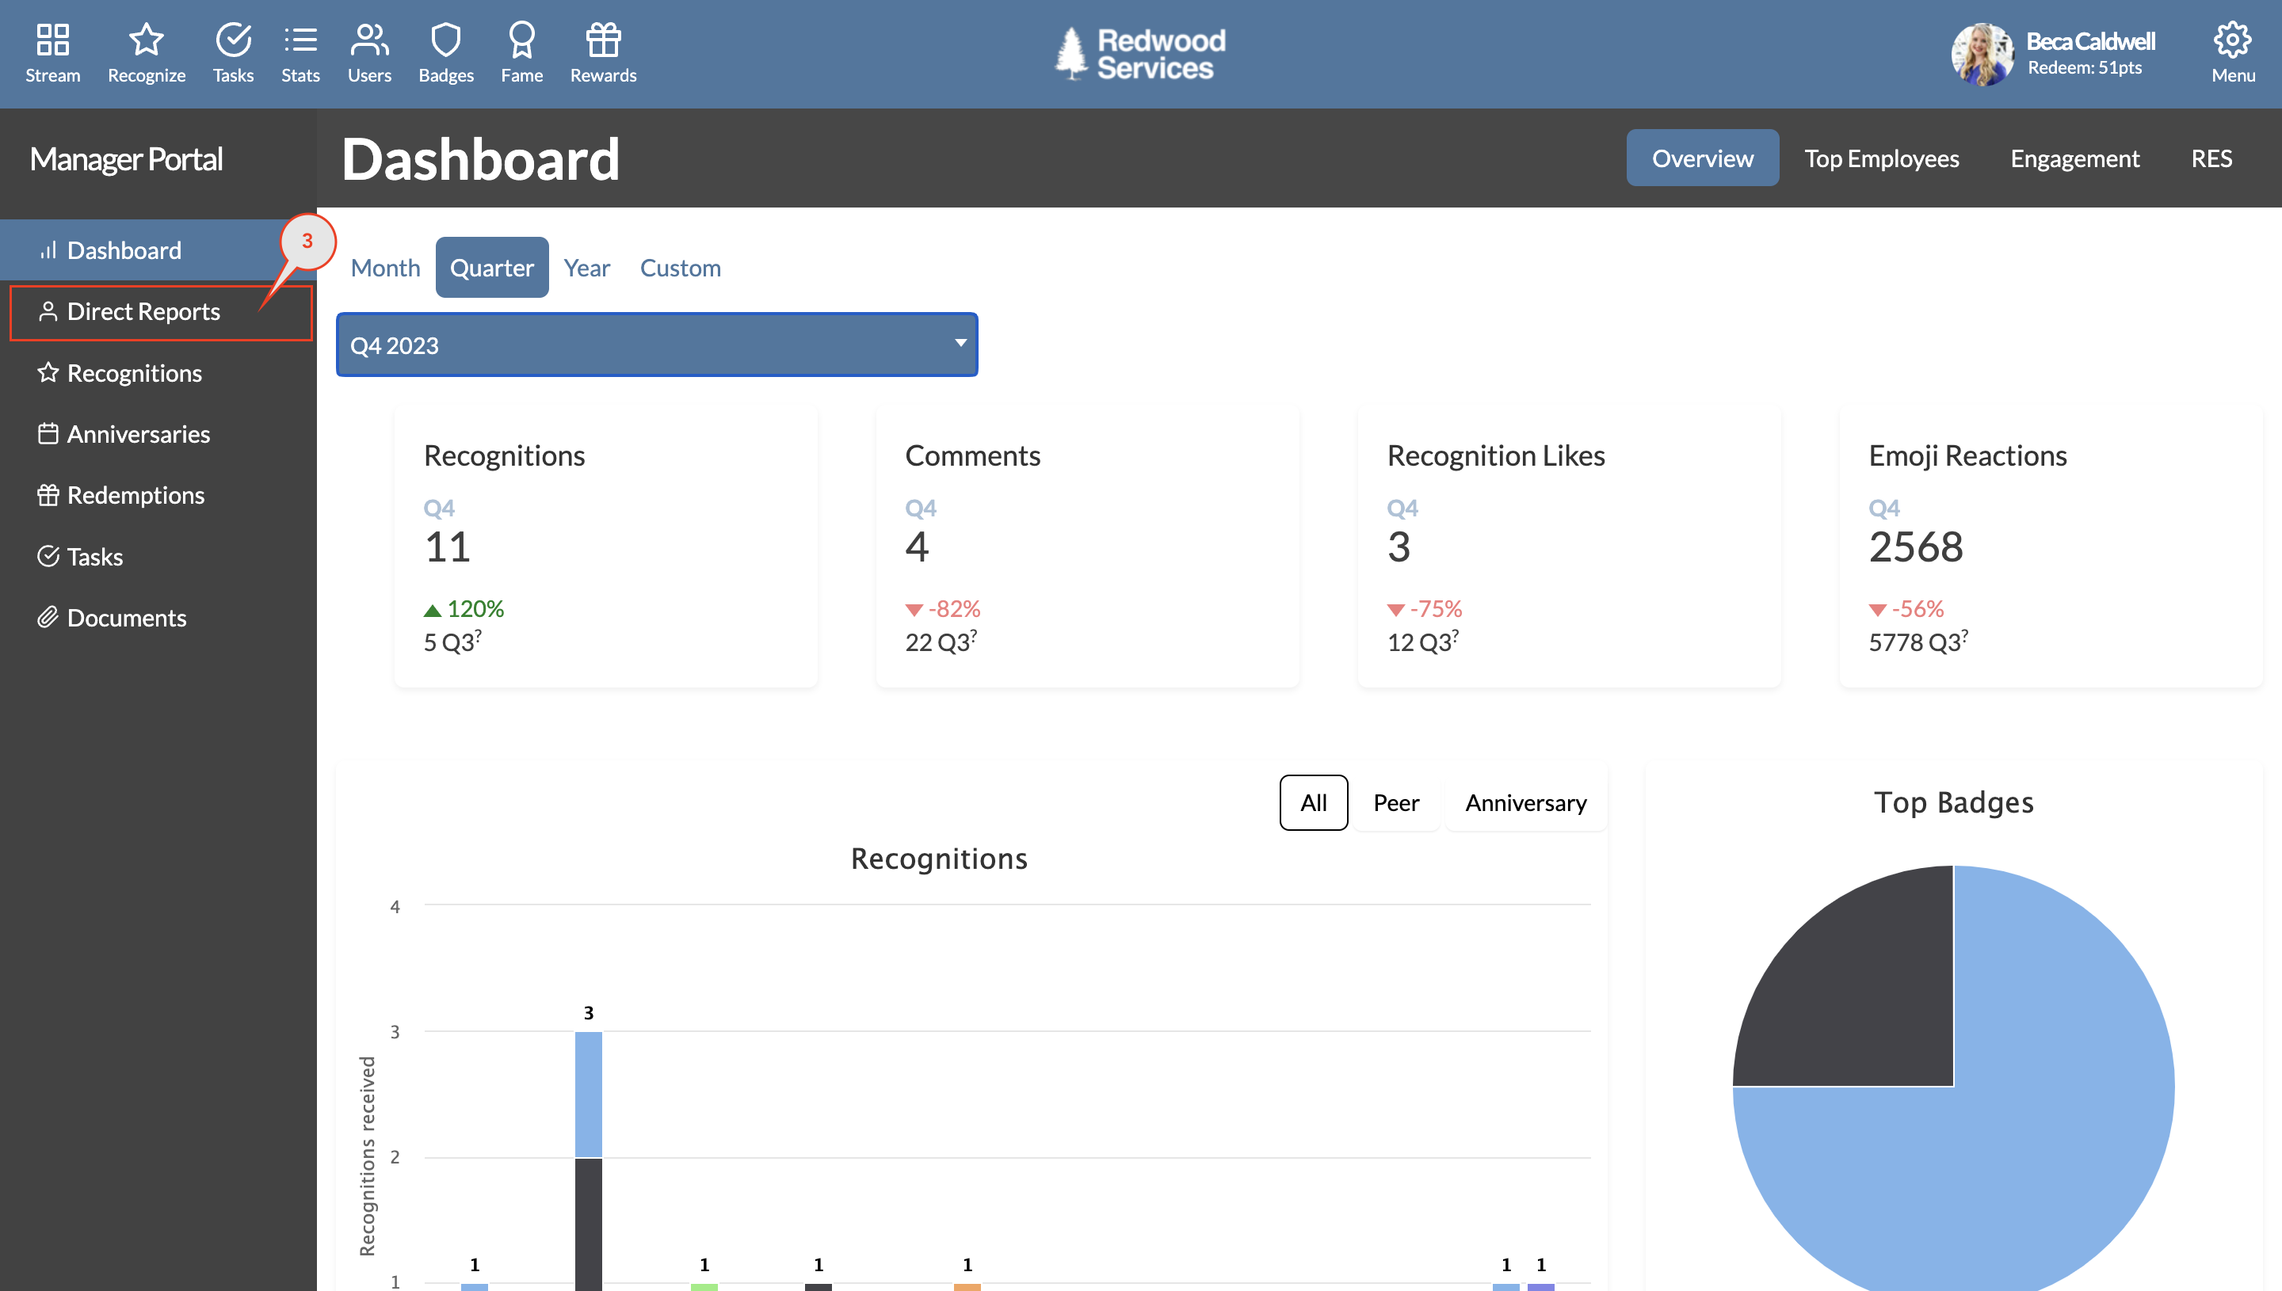This screenshot has width=2282, height=1291.
Task: Open the Fame ribbon icon
Action: pos(521,40)
